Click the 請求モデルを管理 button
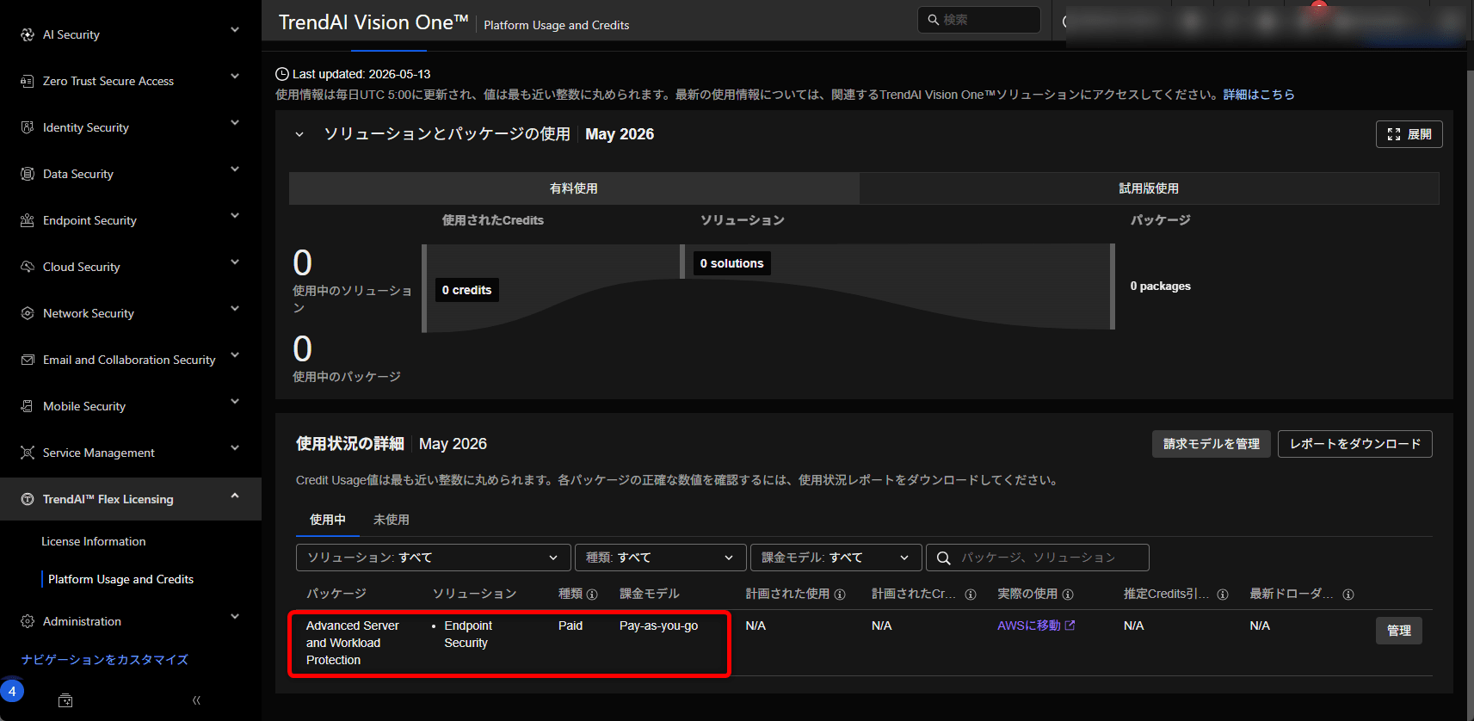Image resolution: width=1474 pixels, height=721 pixels. pos(1212,444)
